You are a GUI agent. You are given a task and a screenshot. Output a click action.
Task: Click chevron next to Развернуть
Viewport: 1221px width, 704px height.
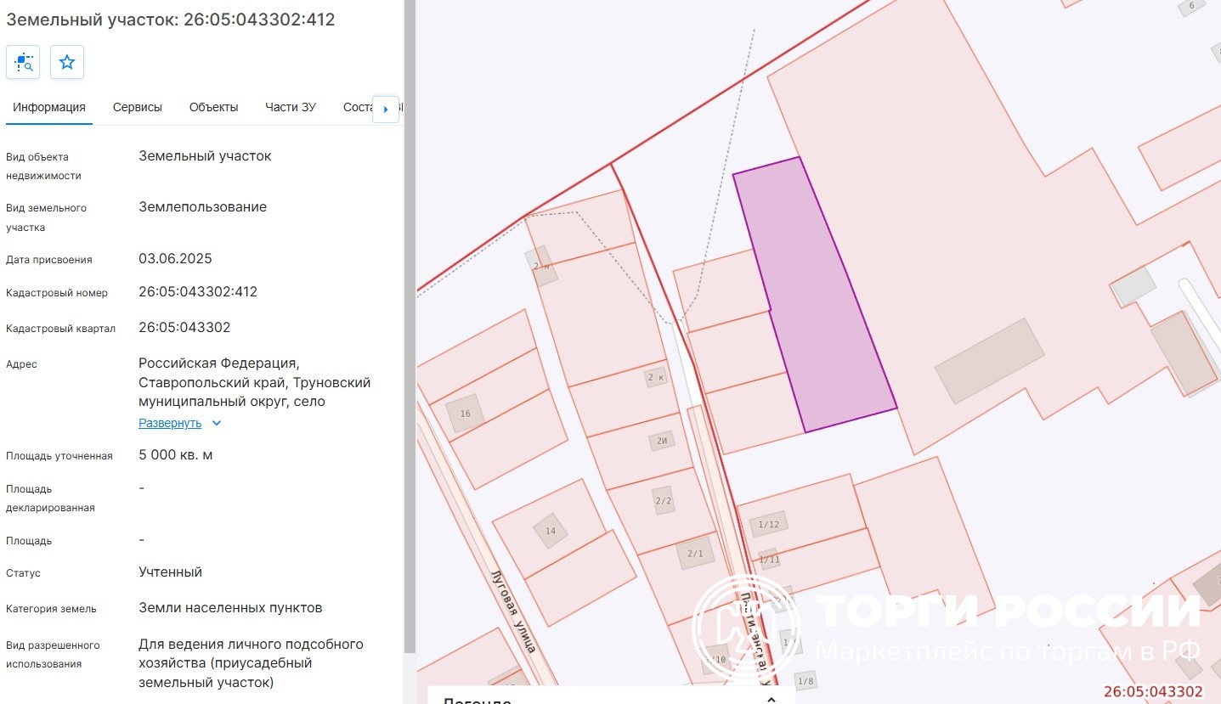pyautogui.click(x=217, y=423)
